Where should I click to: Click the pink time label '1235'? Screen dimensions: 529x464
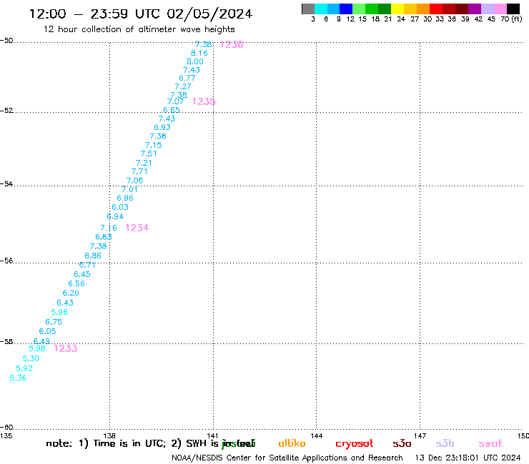(x=204, y=101)
